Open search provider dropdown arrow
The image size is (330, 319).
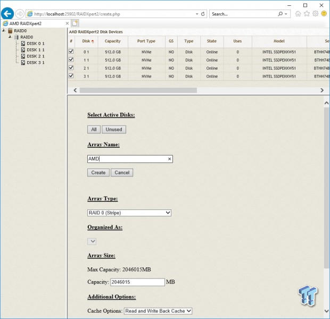pos(286,14)
